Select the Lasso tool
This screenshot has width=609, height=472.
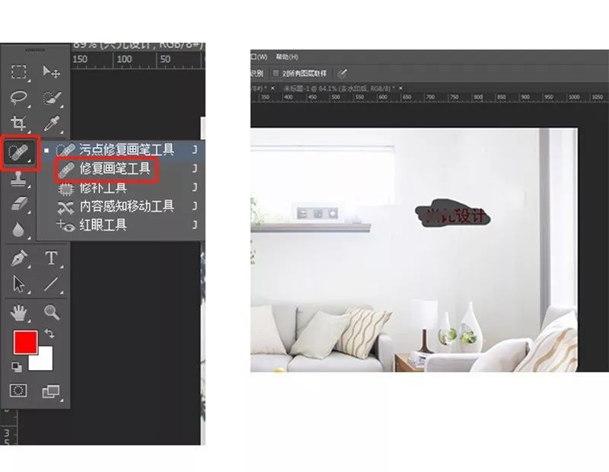(x=20, y=97)
